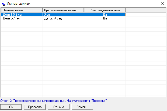Click status text about data quality check
Viewport: 167px width, 111px height.
point(54,101)
